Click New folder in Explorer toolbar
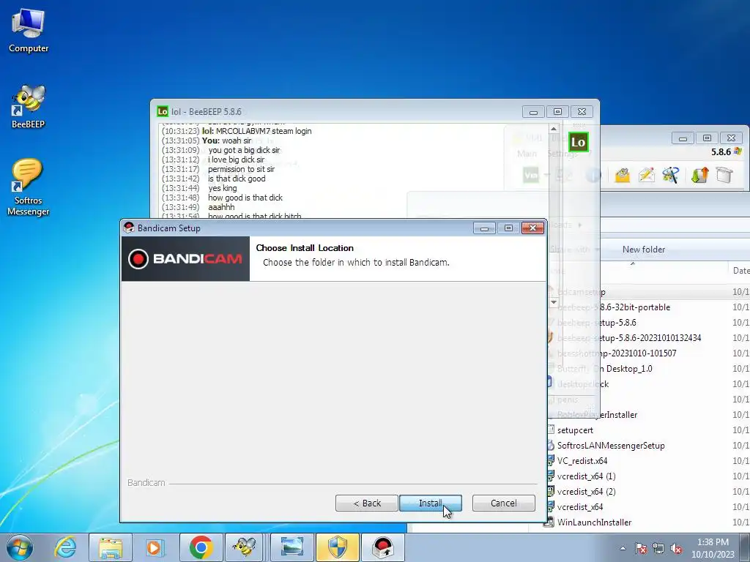750x562 pixels. pos(643,250)
